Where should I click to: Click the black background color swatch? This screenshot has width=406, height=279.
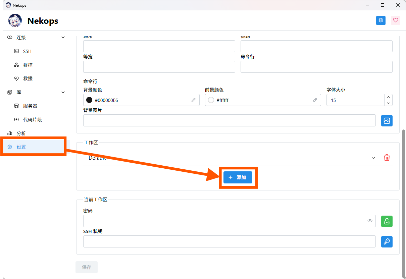(89, 100)
